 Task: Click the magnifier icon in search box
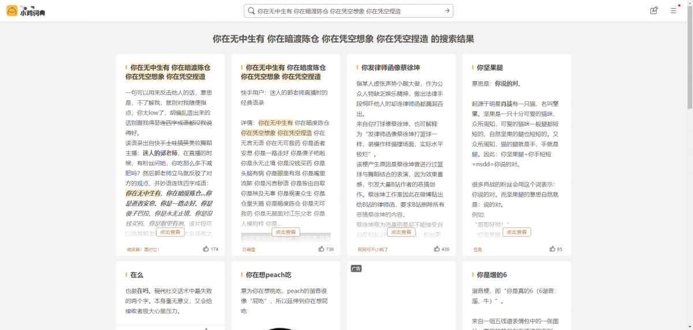251,11
